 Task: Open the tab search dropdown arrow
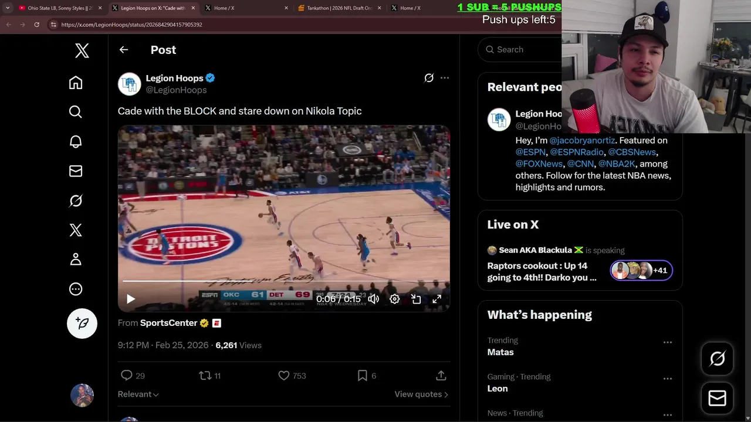pyautogui.click(x=7, y=8)
